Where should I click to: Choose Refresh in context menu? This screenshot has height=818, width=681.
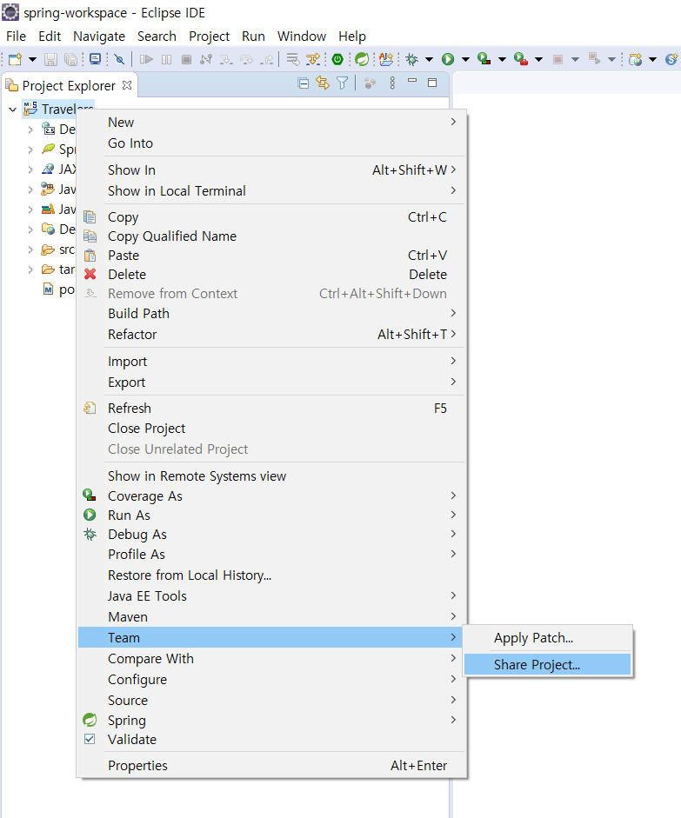(x=271, y=409)
